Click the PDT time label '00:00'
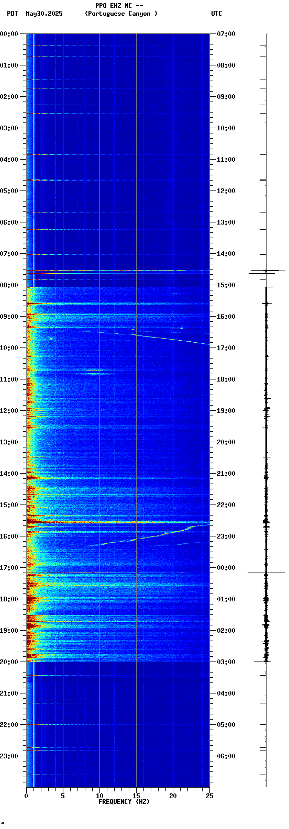 click(9, 34)
